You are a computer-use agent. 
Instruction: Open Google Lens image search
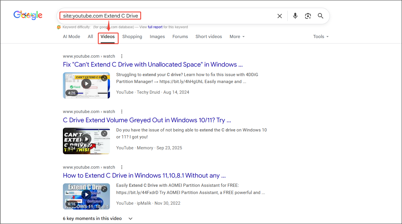308,16
